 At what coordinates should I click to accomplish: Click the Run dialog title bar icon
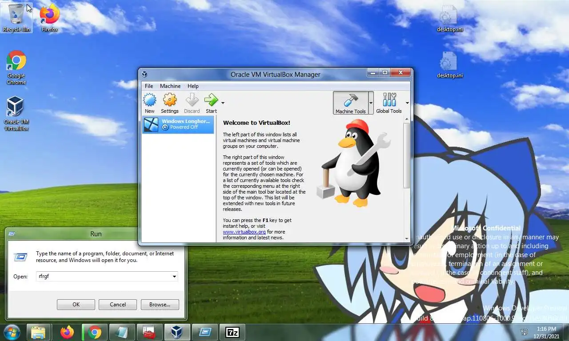click(12, 234)
